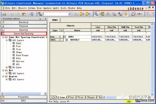Image resolution: width=156 pixels, height=104 pixels.
Task: Collapse the DDR3 row in the table
Action: click(65, 37)
